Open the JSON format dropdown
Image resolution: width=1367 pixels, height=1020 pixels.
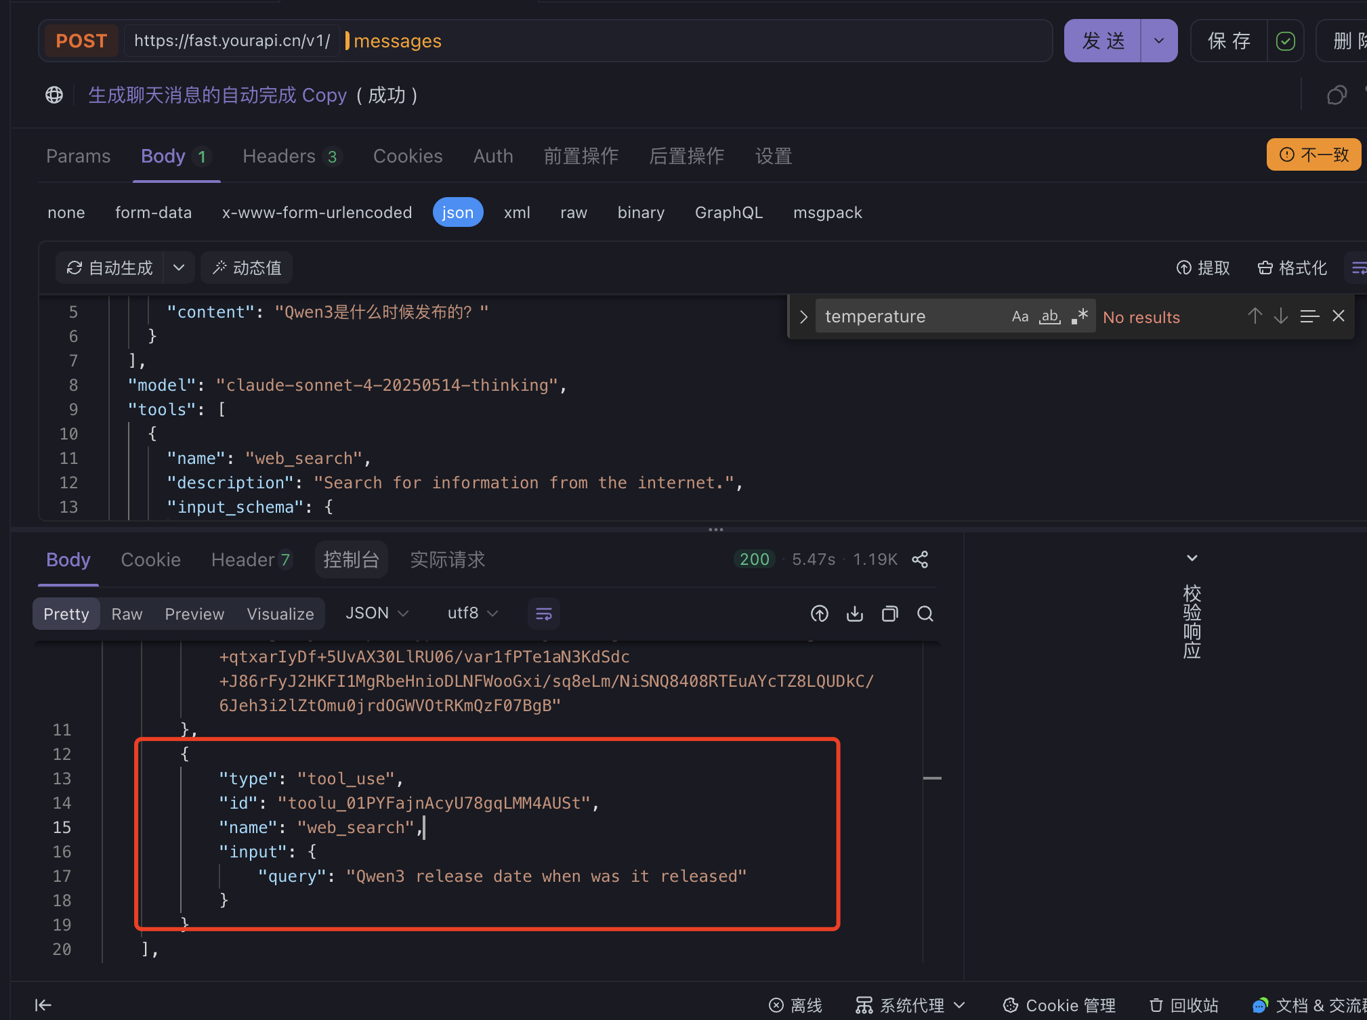377,614
